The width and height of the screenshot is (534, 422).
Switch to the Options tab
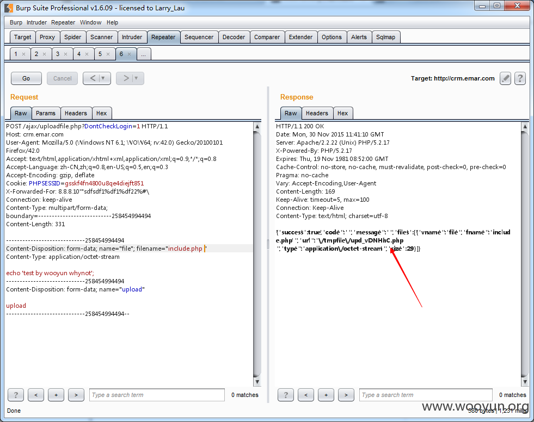point(332,37)
